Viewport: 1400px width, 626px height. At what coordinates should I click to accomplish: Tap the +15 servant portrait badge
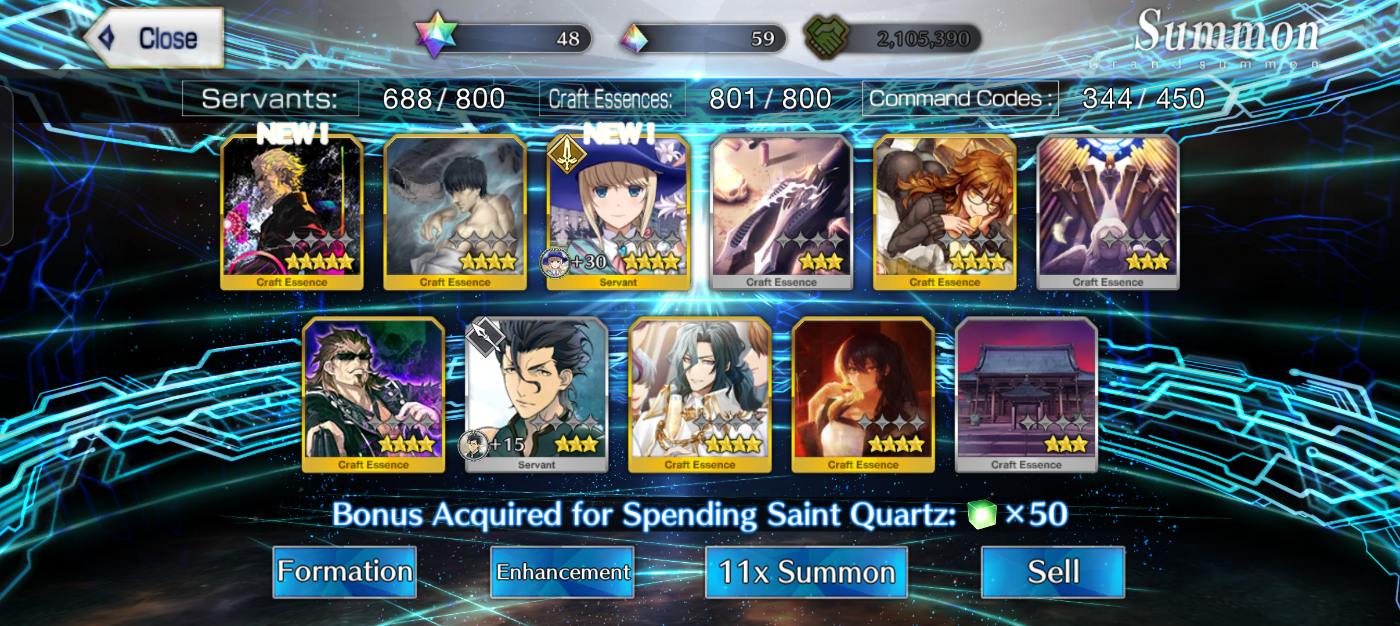point(474,445)
